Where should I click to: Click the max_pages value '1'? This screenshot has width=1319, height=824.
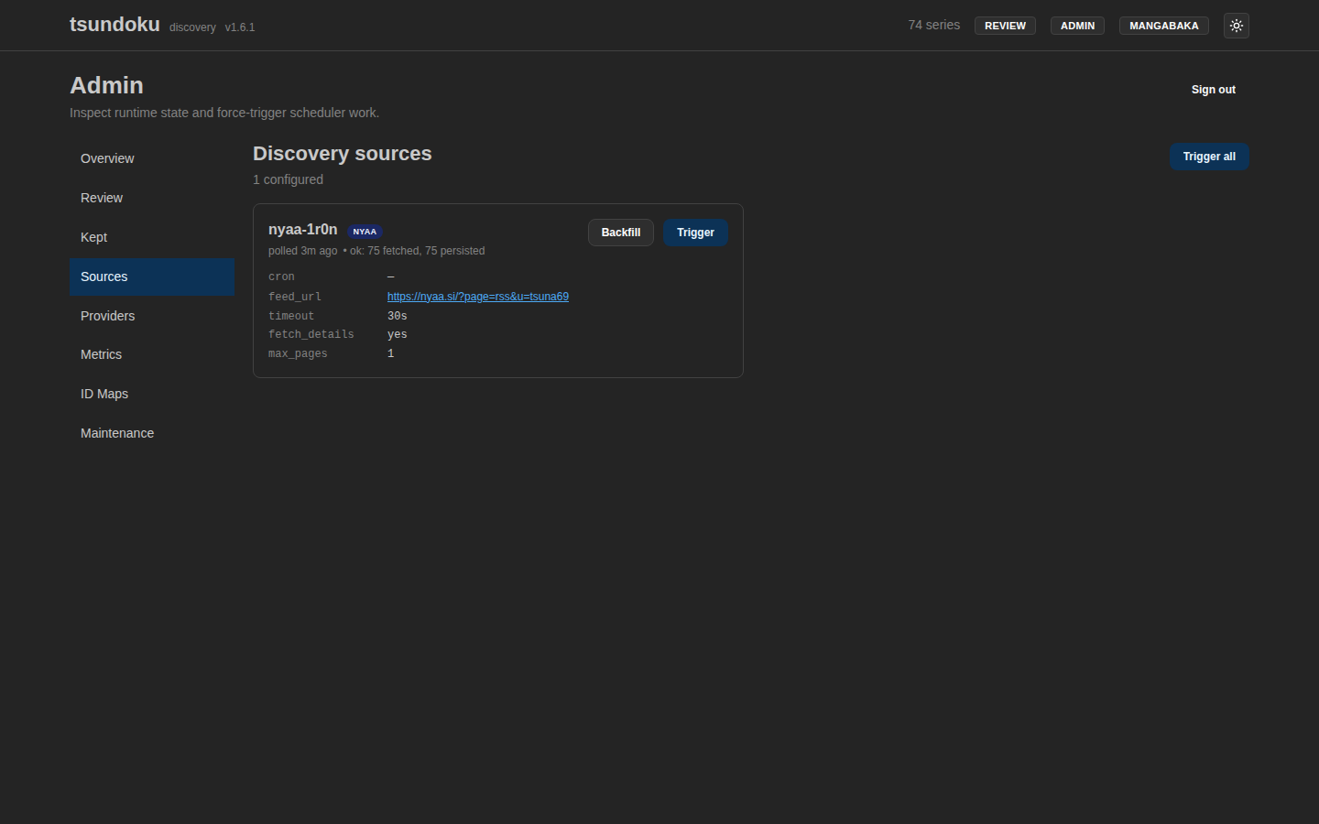(x=390, y=353)
